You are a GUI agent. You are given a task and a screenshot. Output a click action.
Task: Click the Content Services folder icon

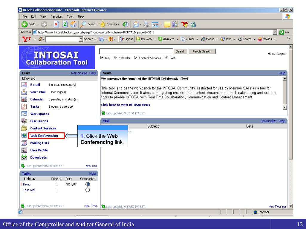[24, 128]
